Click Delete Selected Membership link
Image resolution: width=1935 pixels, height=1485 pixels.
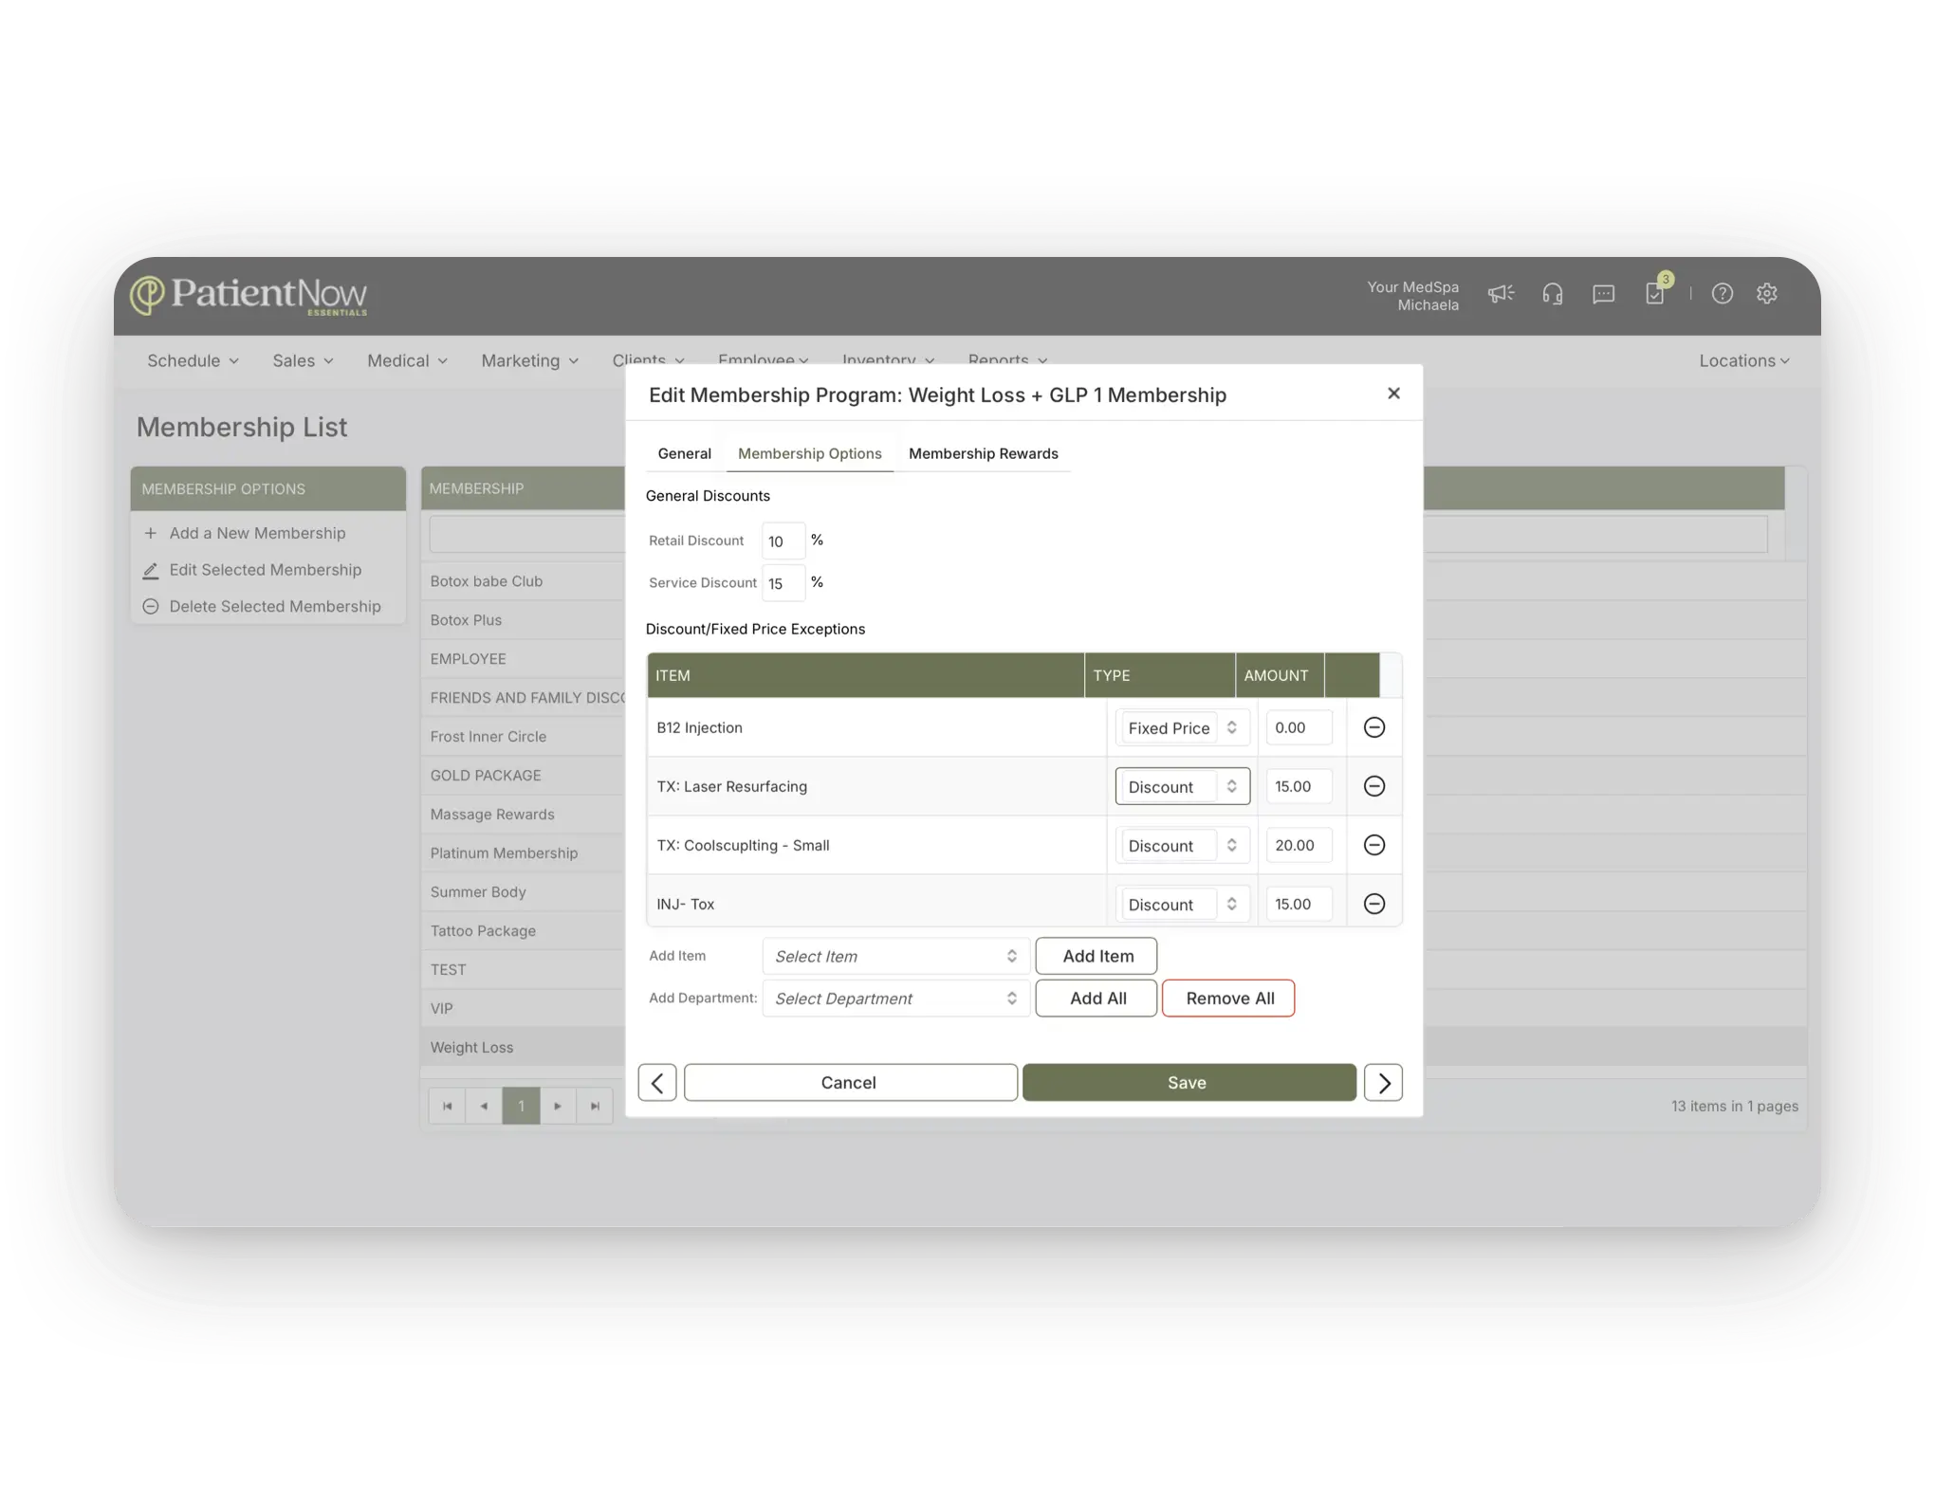click(x=274, y=606)
